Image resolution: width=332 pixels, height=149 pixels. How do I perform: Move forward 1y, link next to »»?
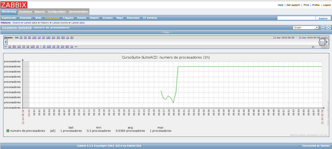click(72, 46)
